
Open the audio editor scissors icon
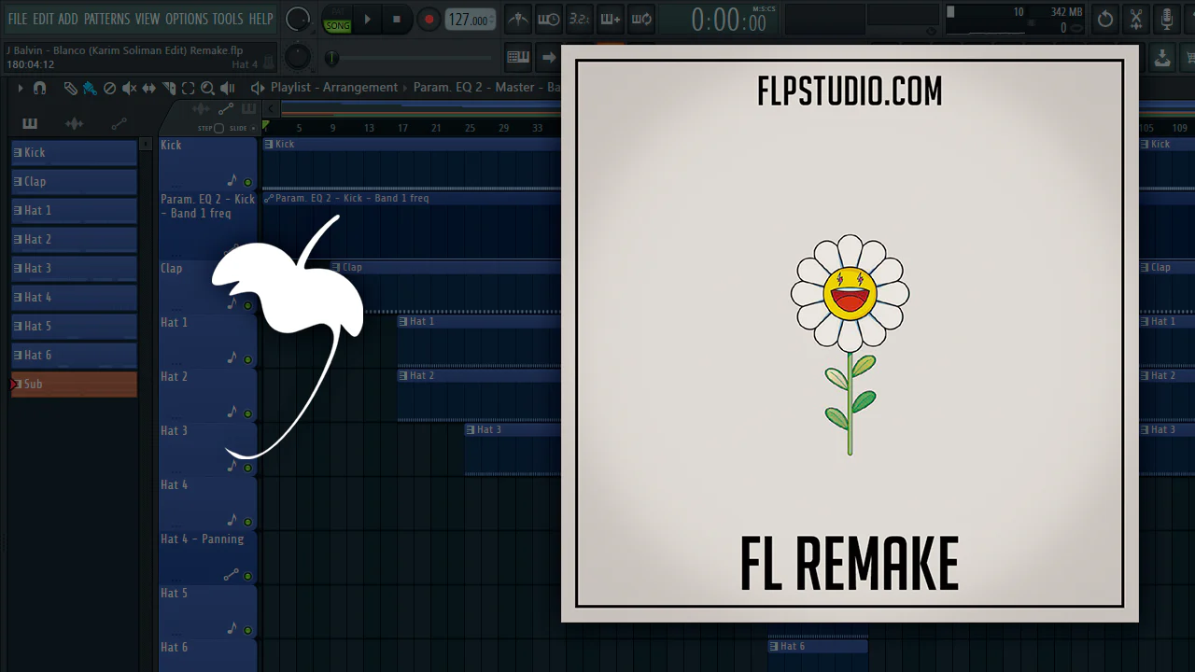coord(1136,19)
